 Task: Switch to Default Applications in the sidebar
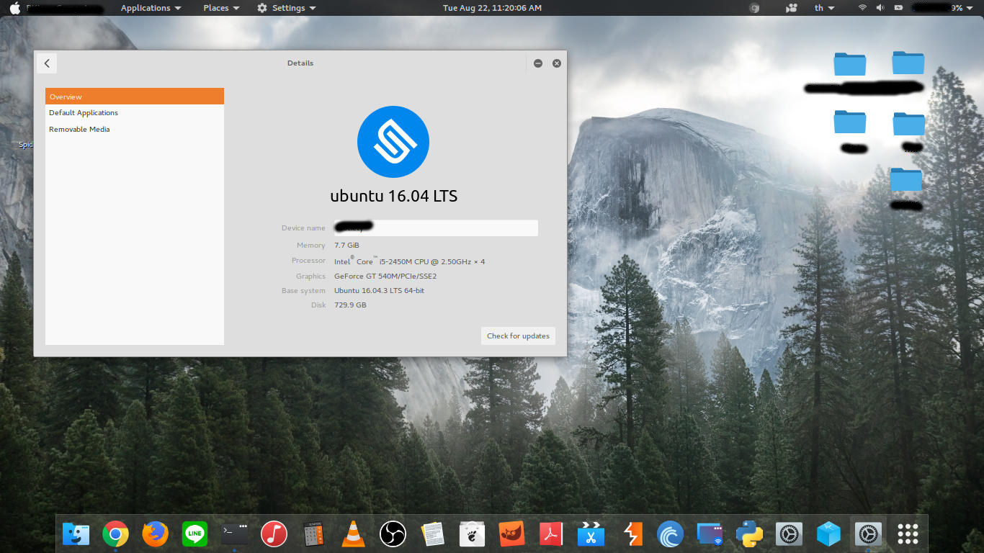click(x=135, y=113)
